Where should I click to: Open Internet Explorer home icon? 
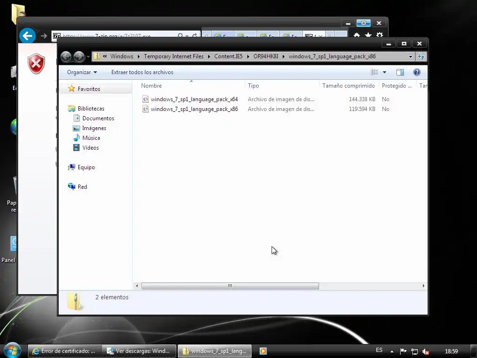[357, 35]
